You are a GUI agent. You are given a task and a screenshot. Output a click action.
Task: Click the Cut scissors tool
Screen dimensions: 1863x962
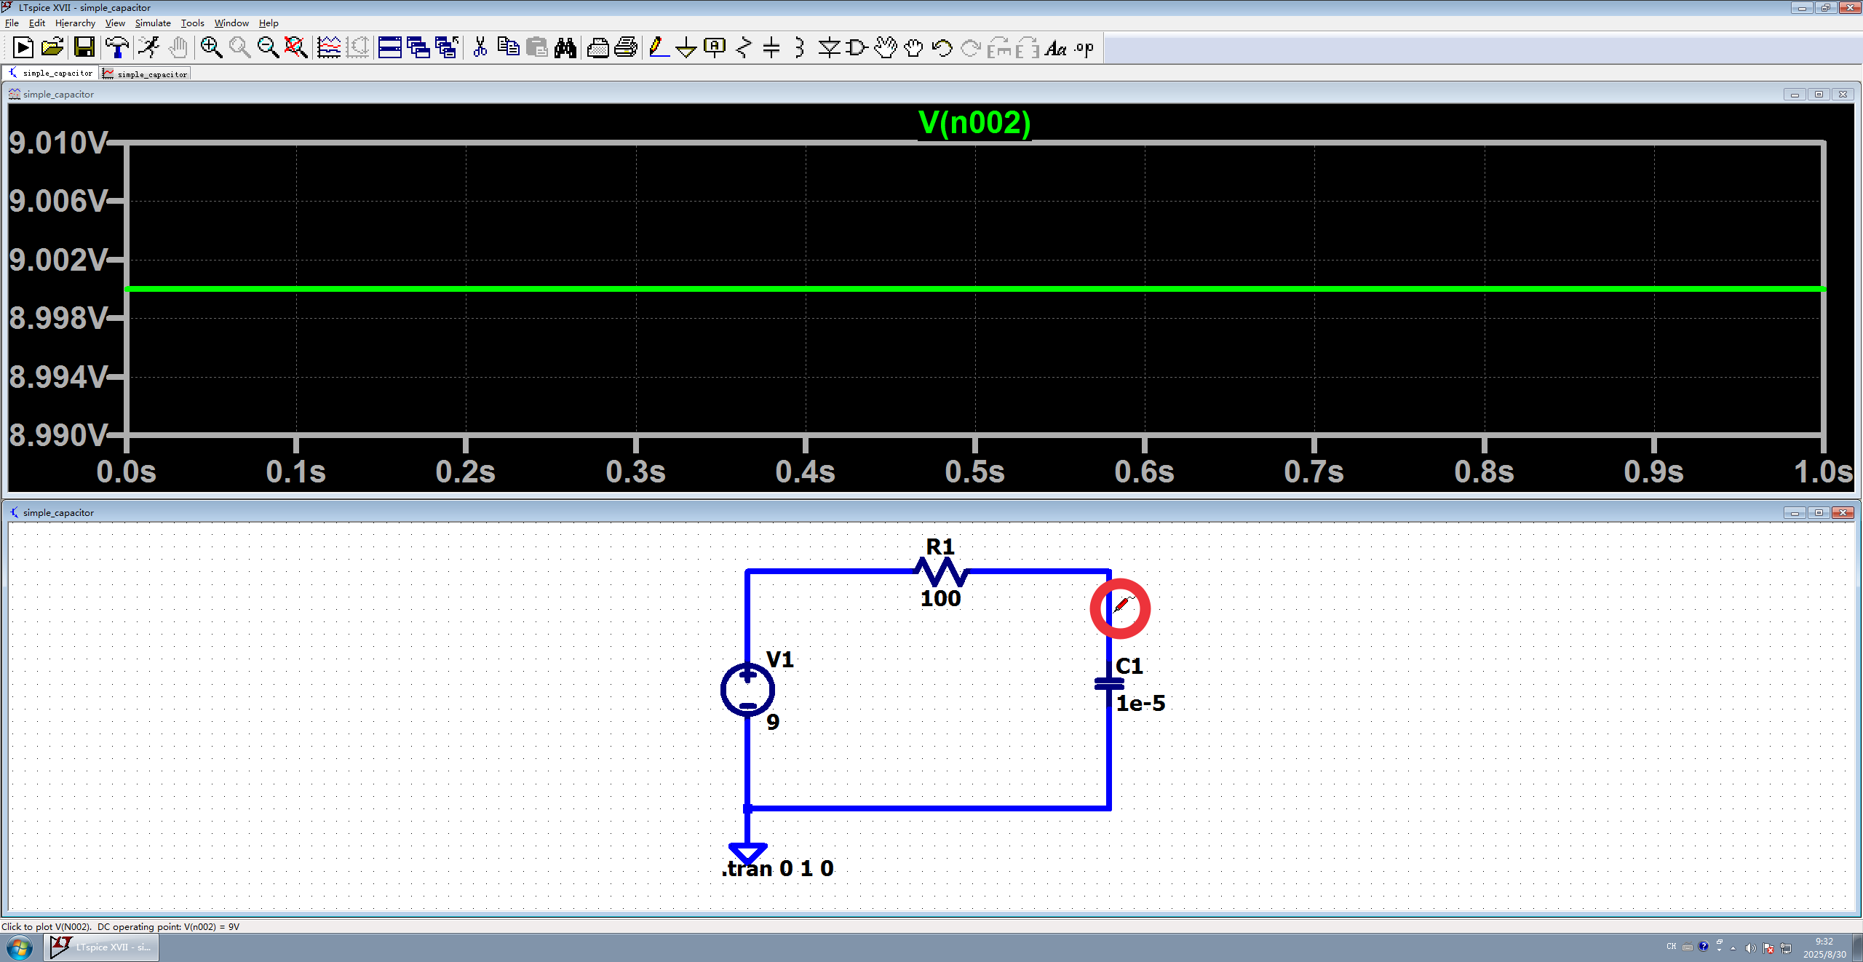click(480, 48)
